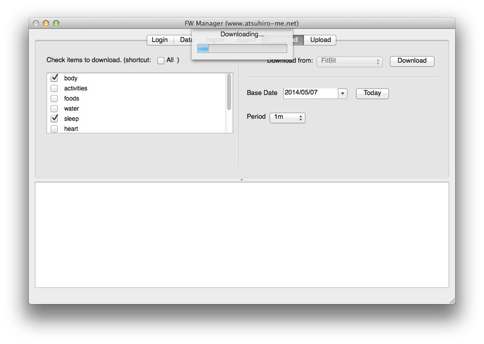This screenshot has width=484, height=344.
Task: Minimize the window with yellow button
Action: [x=46, y=23]
